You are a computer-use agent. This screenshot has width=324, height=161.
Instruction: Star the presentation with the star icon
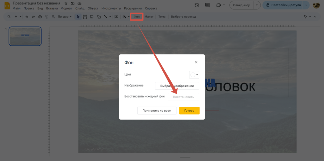point(66,3)
